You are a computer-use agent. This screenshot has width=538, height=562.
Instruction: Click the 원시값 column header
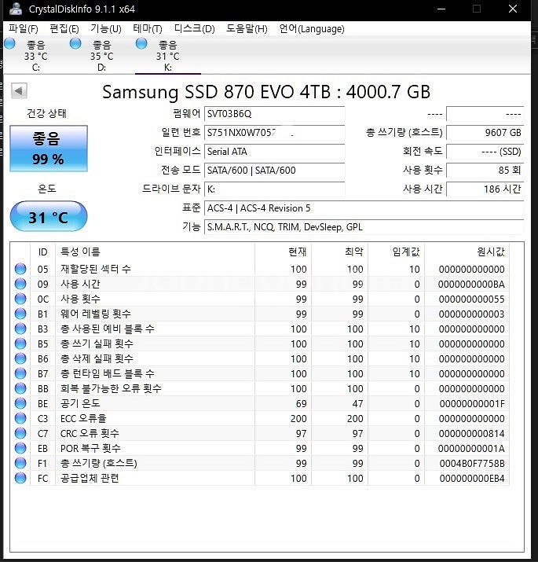coord(467,252)
